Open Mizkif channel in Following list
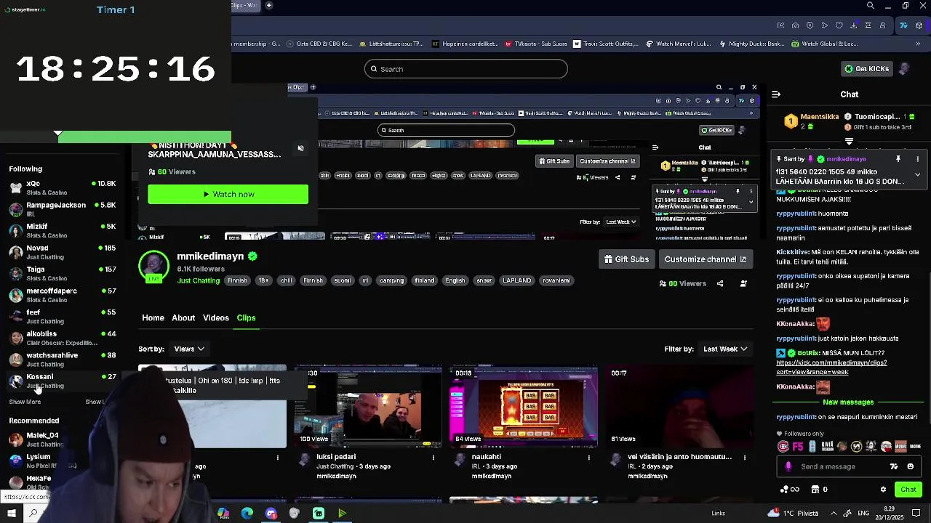931x523 pixels. pyautogui.click(x=62, y=230)
